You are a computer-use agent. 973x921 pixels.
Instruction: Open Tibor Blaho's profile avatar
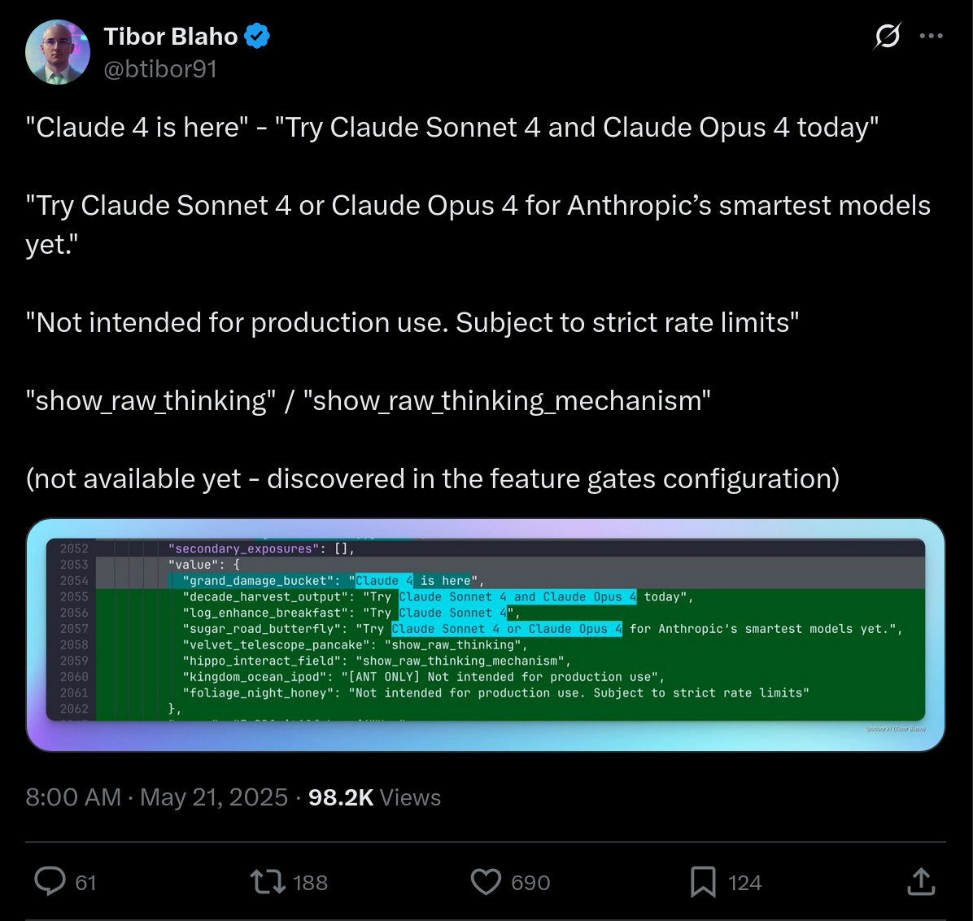coord(58,52)
